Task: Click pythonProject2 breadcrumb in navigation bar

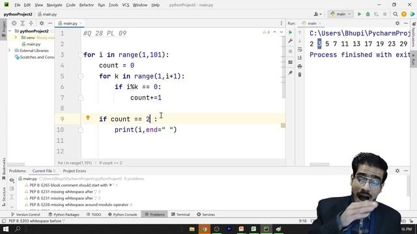Action: coord(18,14)
